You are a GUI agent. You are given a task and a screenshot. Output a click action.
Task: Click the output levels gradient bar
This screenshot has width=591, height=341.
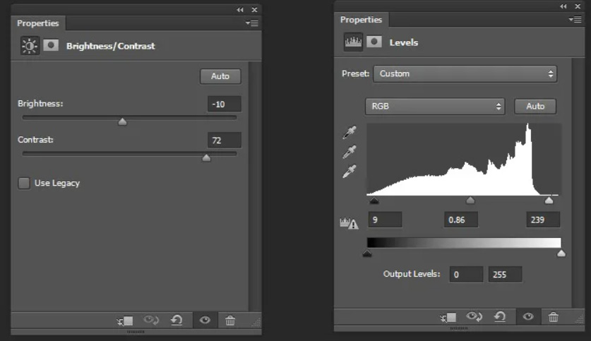click(x=464, y=243)
